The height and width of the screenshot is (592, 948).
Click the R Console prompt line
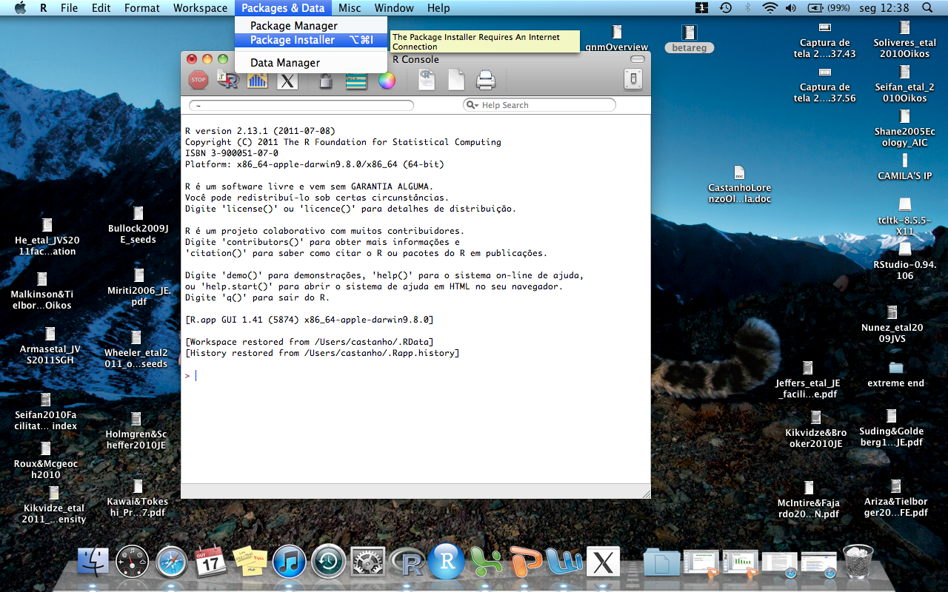[x=415, y=376]
